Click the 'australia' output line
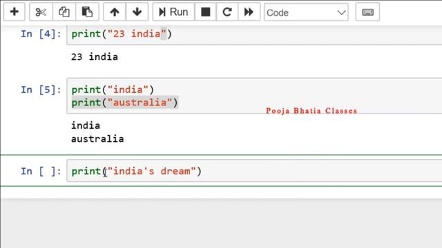This screenshot has width=442, height=248. [97, 139]
